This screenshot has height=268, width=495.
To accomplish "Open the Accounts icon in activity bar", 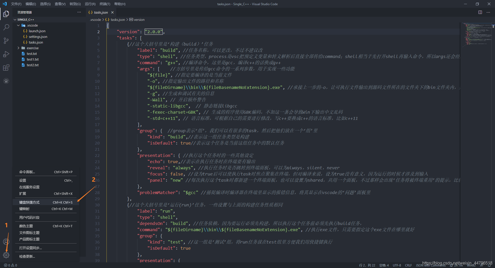I will pos(6,242).
